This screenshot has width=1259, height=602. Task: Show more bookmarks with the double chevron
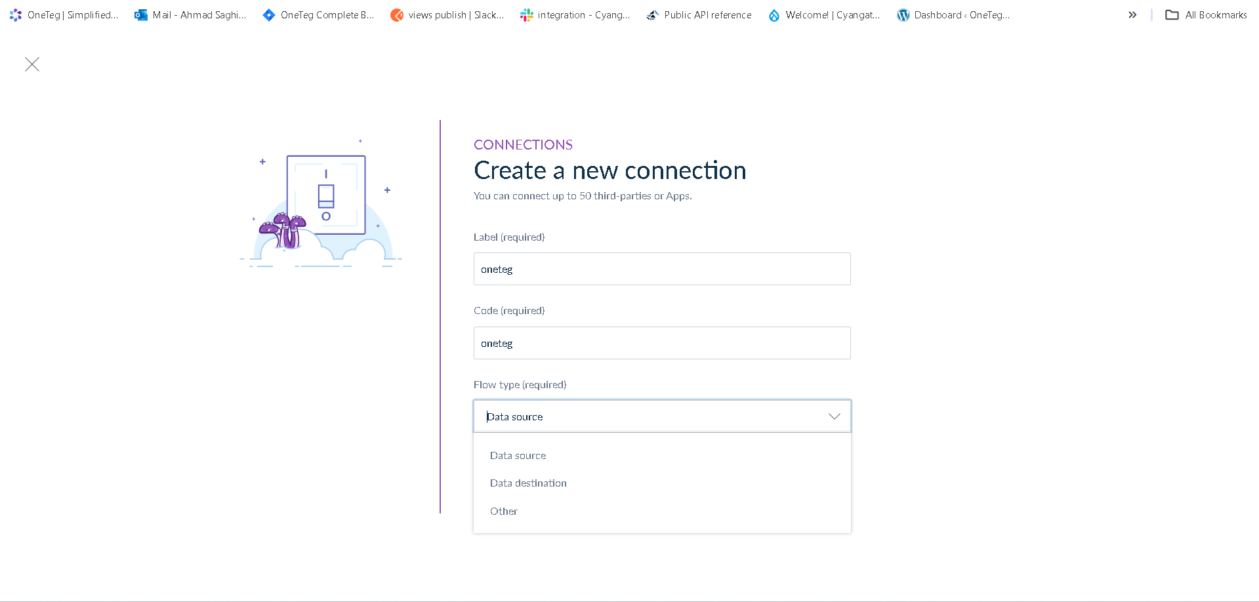pos(1132,15)
